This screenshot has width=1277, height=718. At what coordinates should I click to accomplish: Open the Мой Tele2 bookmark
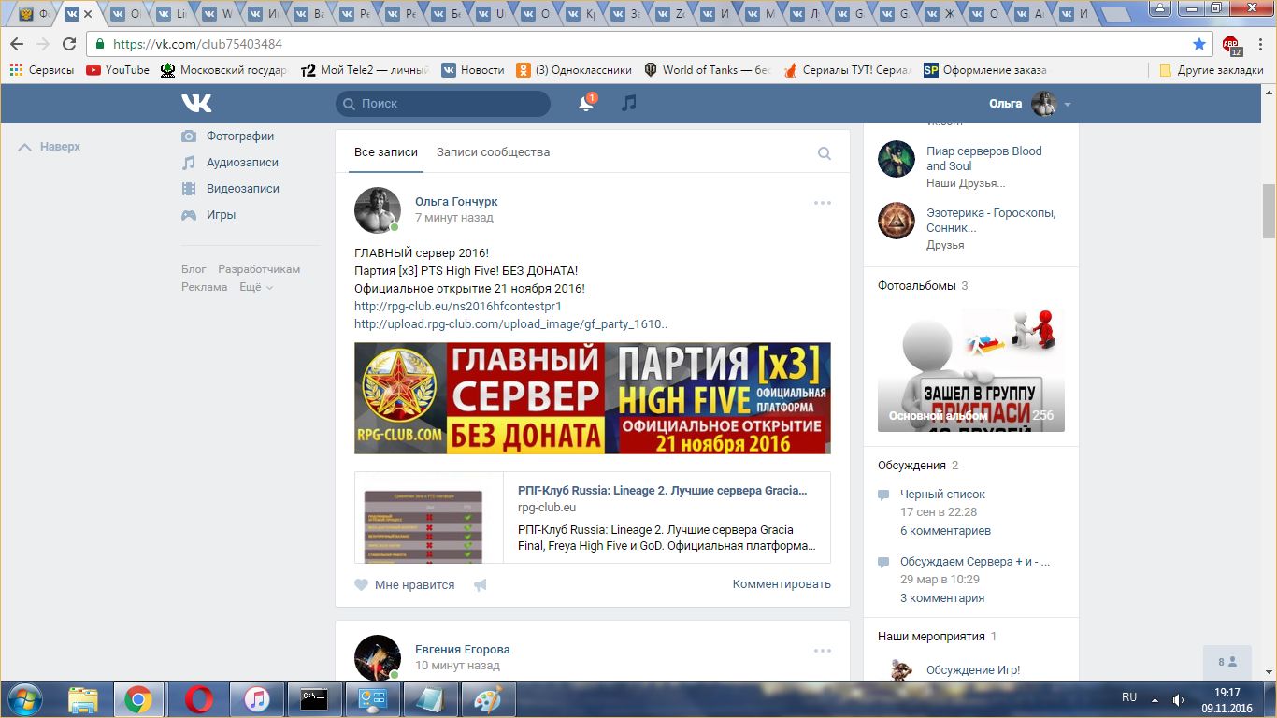pyautogui.click(x=366, y=70)
